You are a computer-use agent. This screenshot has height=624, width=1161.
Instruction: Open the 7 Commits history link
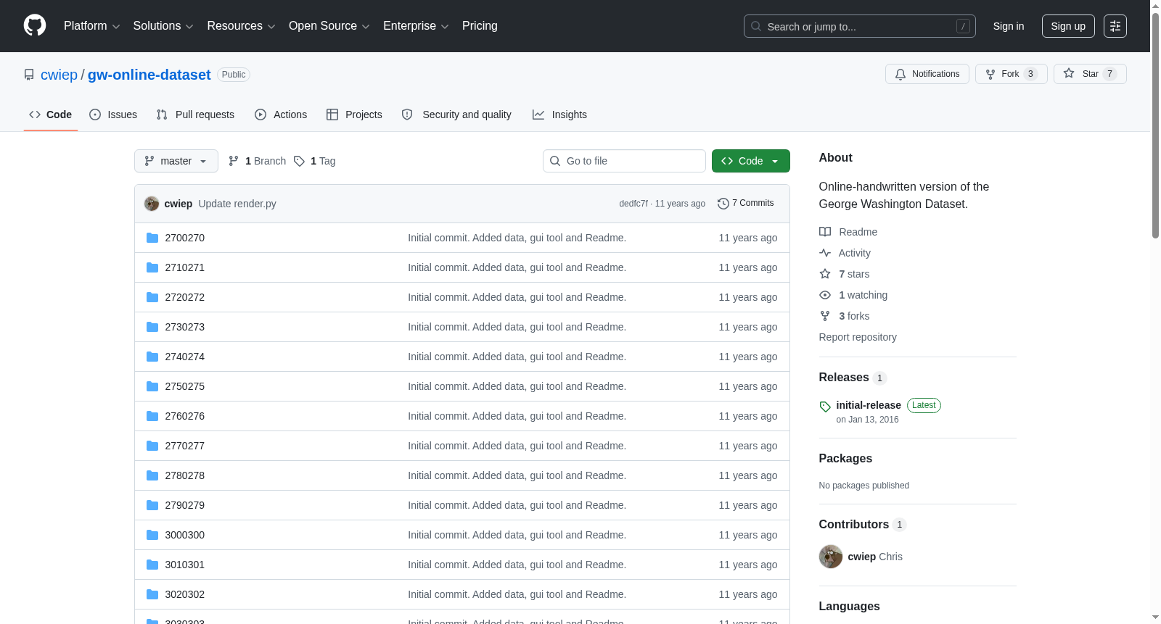click(745, 204)
